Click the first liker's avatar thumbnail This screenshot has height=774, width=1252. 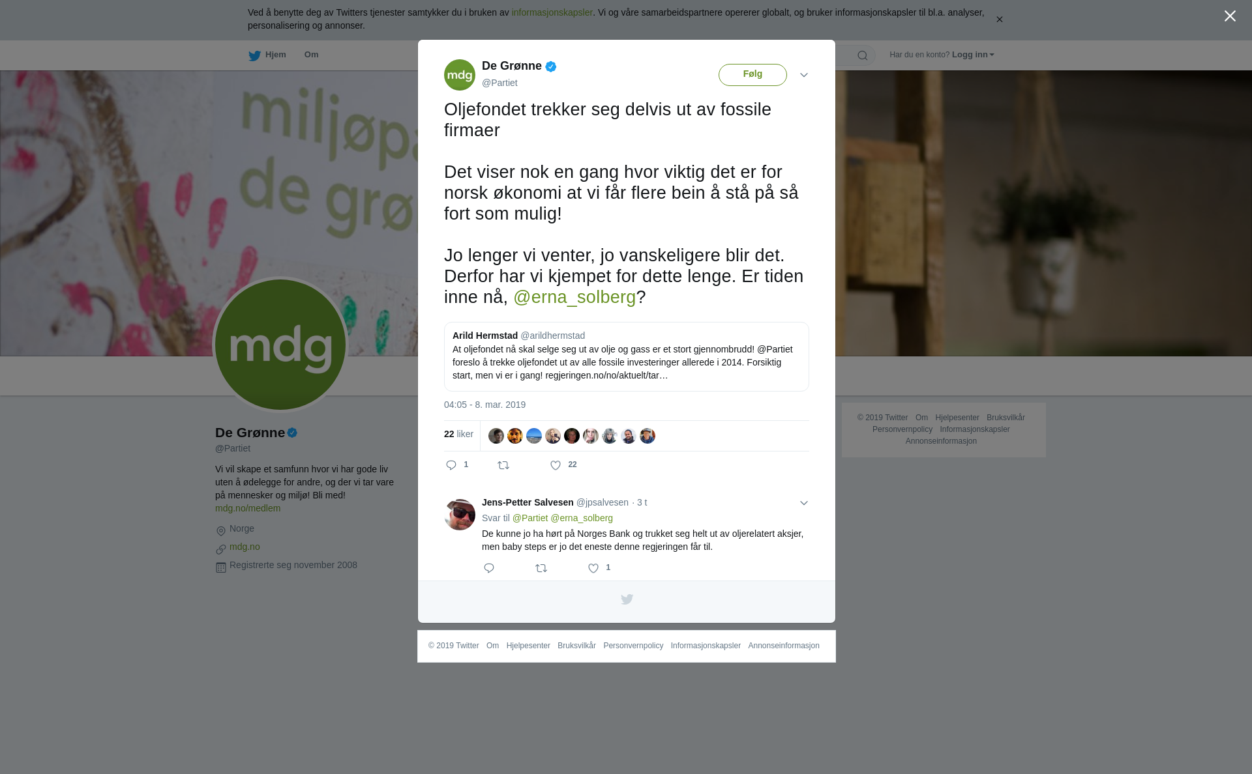(496, 436)
